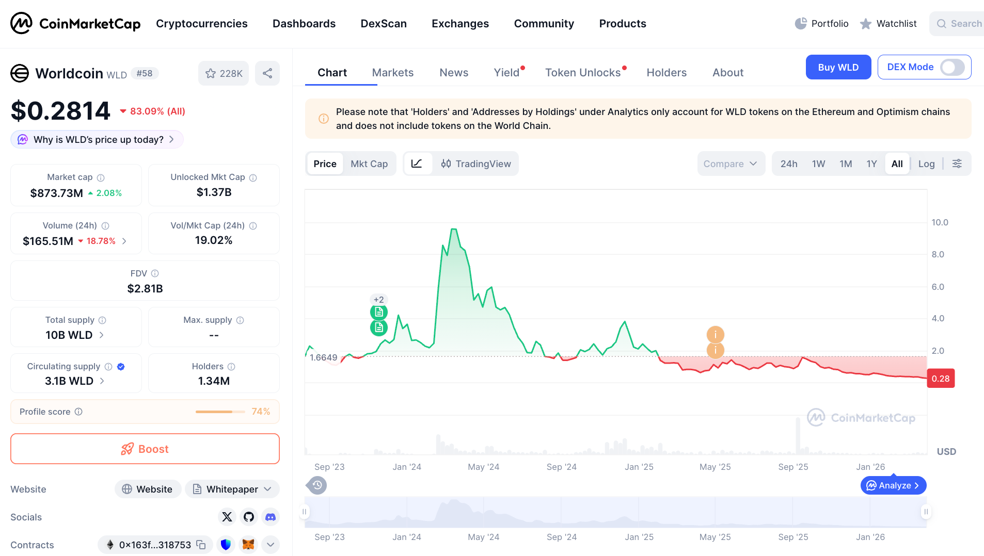Switch to the Markets tab
Image resolution: width=984 pixels, height=556 pixels.
pyautogui.click(x=392, y=73)
